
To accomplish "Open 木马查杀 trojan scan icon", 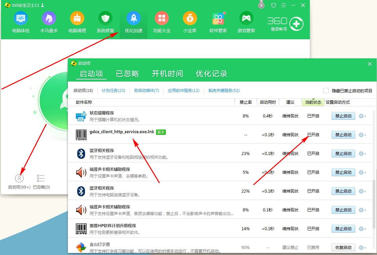I will coord(49,18).
